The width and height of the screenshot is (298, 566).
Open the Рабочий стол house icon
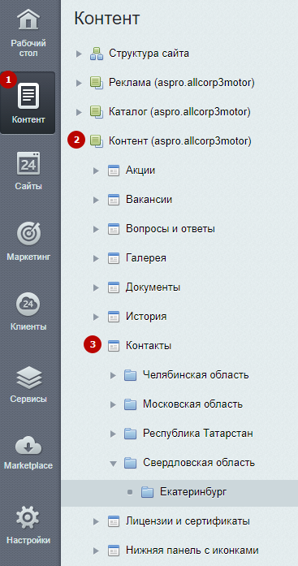(28, 19)
